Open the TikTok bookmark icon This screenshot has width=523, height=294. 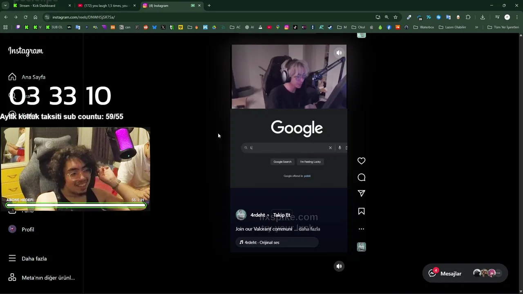295,27
